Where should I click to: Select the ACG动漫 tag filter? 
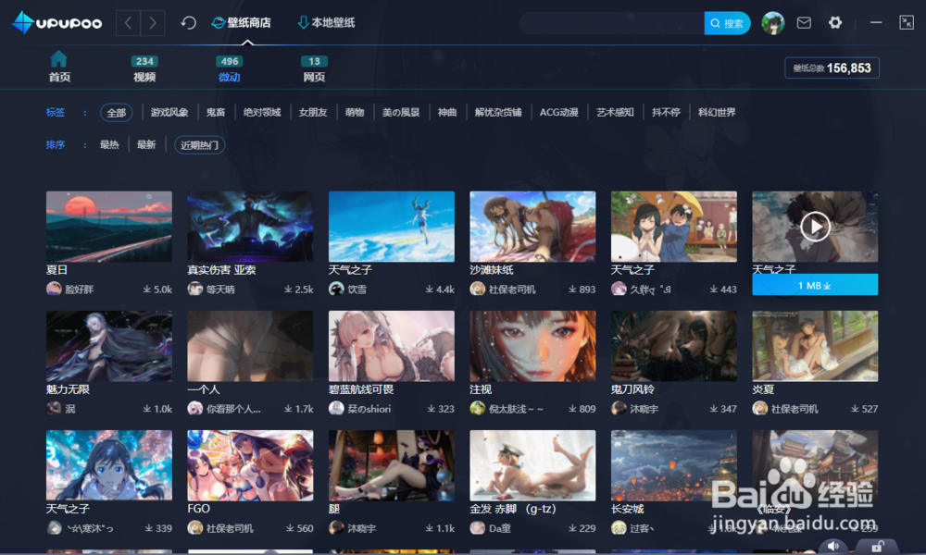click(558, 113)
